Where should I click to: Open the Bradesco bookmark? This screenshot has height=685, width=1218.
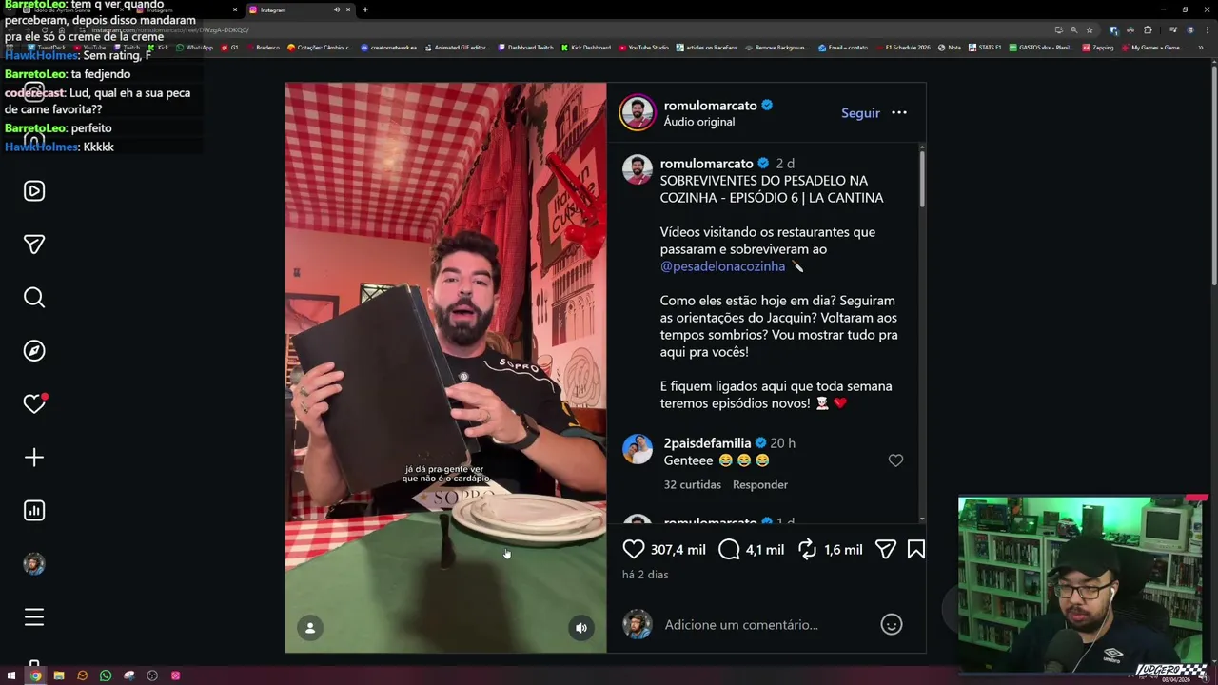[x=263, y=47]
